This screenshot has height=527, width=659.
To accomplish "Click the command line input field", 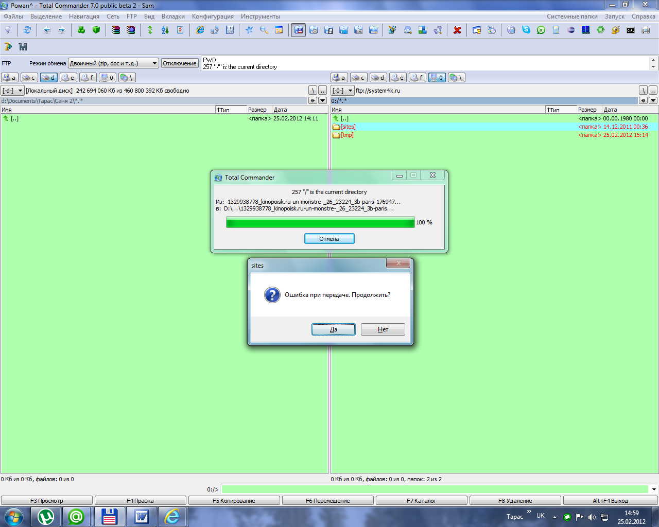I will point(435,489).
